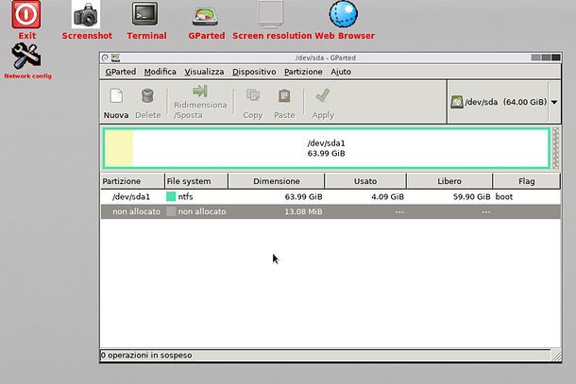Click the Flag column header
This screenshot has width=576, height=384.
tap(526, 181)
